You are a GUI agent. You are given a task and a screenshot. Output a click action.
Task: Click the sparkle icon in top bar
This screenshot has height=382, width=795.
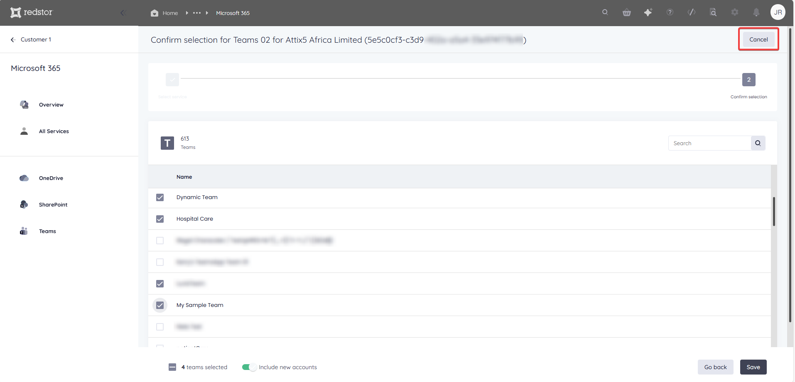[648, 12]
